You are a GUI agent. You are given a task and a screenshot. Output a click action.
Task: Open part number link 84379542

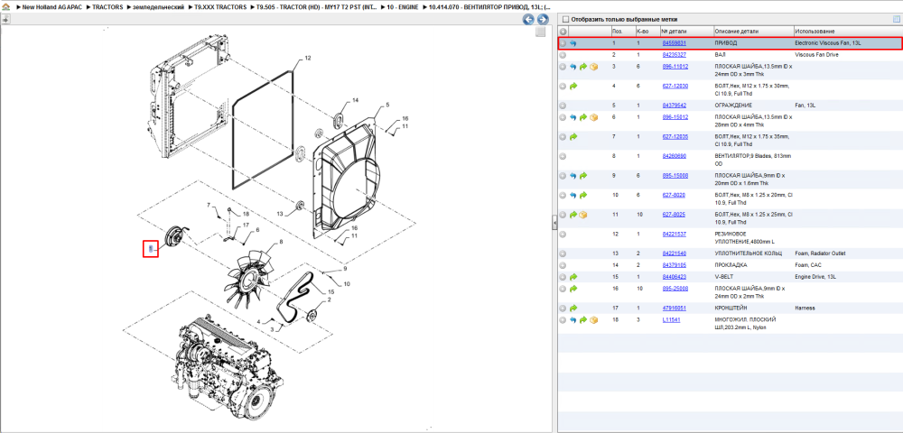click(x=674, y=106)
